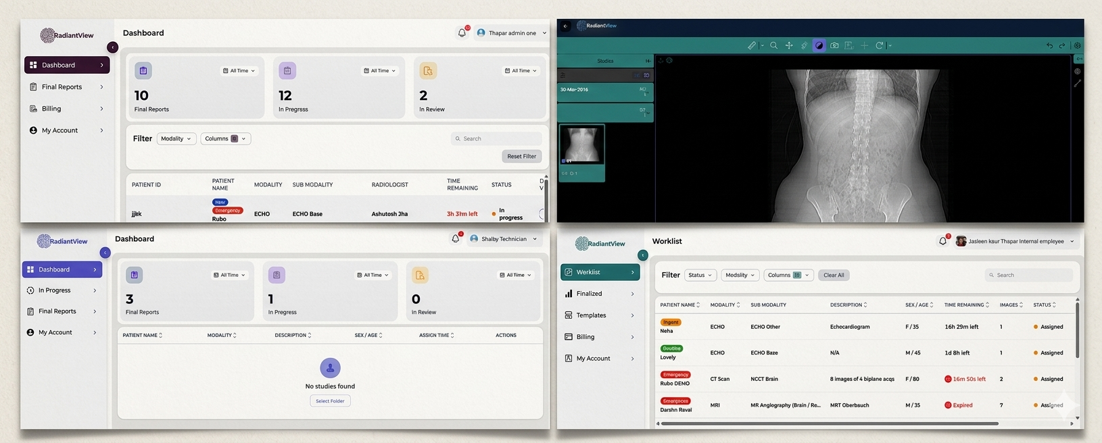Click the undo arrow in viewer toolbar
Viewport: 1102px width, 443px height.
coord(1049,45)
